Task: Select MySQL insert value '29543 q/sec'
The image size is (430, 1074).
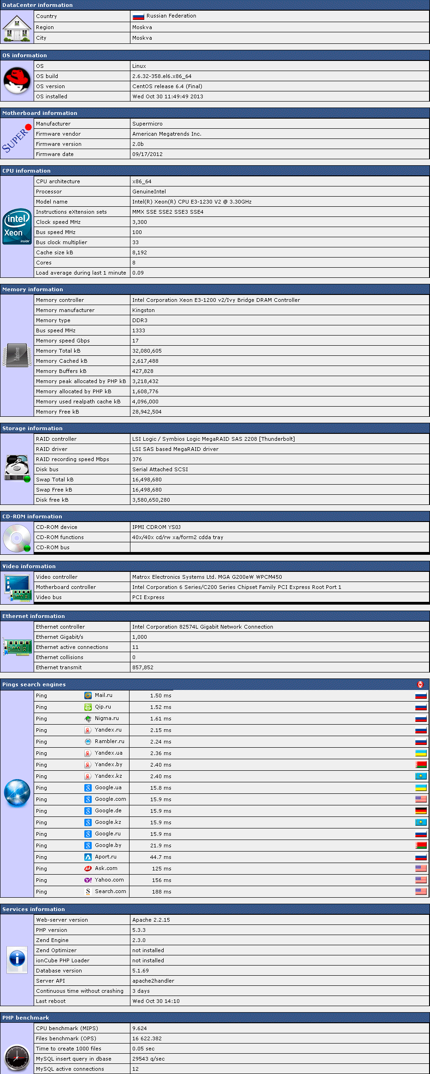Action: pos(148,1059)
